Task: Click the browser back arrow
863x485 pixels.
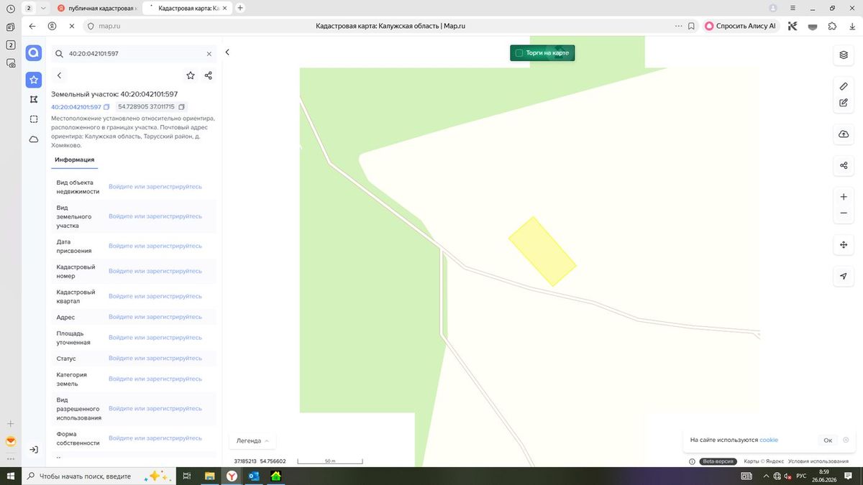Action: coord(32,26)
